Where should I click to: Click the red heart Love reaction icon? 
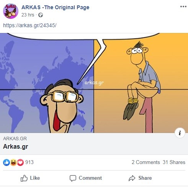20,162
